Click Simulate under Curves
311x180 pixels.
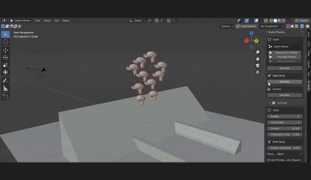(285, 95)
